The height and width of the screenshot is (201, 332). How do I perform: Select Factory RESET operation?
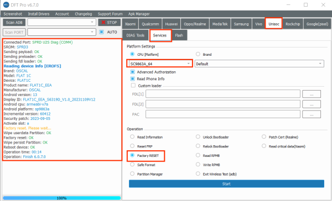[132, 155]
